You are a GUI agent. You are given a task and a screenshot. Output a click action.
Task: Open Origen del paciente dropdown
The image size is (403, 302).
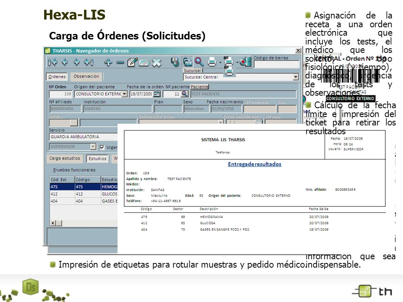[124, 94]
